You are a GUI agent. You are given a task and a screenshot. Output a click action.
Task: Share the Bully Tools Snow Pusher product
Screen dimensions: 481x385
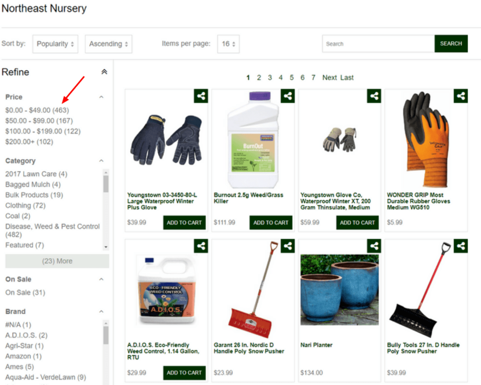point(460,245)
